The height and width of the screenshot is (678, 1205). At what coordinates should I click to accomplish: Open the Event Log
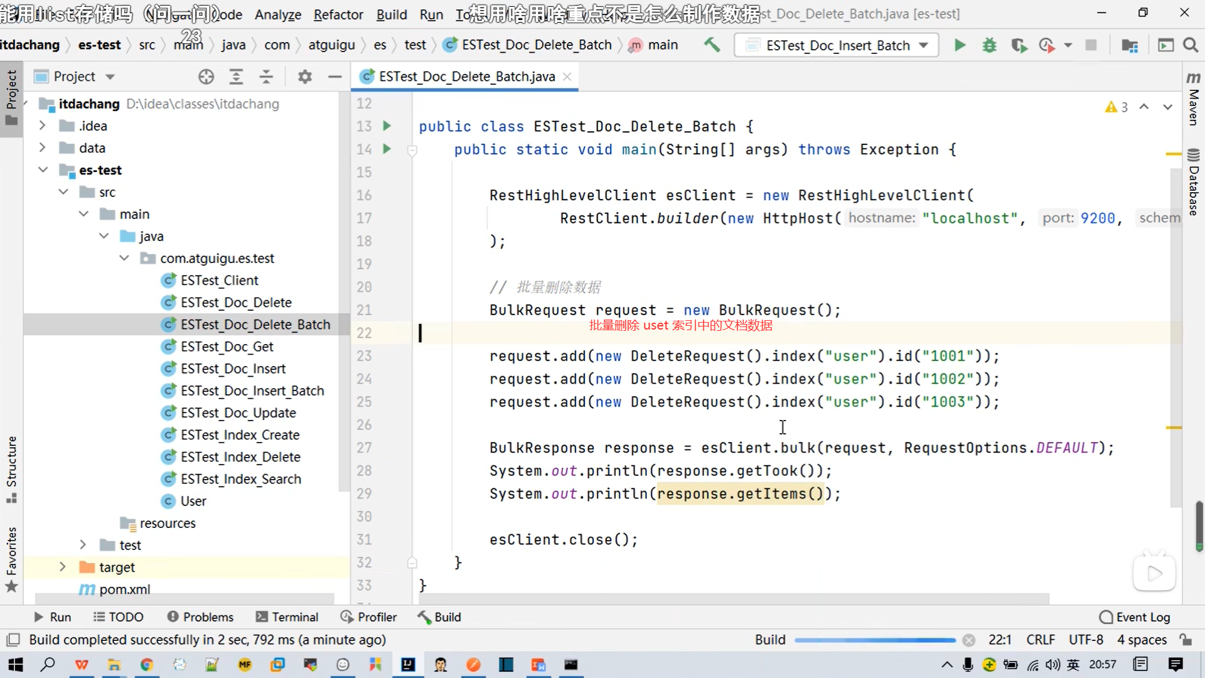[x=1135, y=617]
